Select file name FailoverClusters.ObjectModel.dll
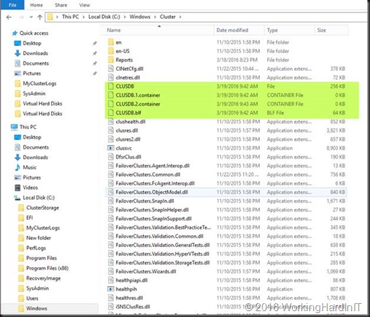This screenshot has width=370, height=317. point(152,192)
